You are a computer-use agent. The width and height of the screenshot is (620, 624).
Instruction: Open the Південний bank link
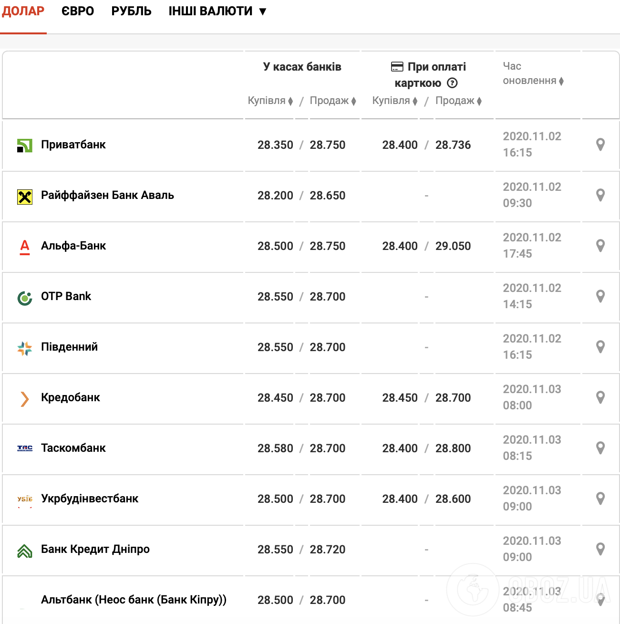click(69, 347)
